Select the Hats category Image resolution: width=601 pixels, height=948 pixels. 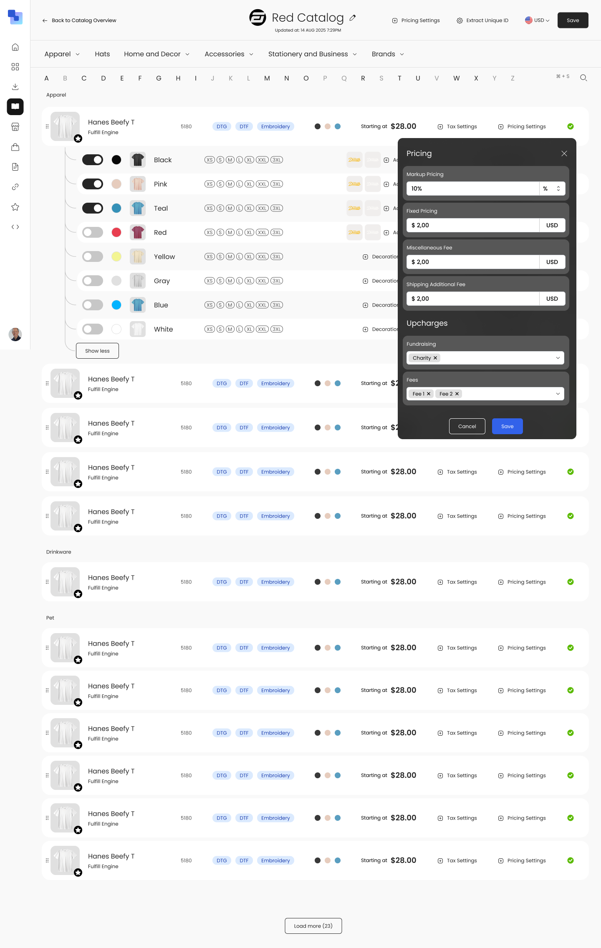click(x=102, y=54)
